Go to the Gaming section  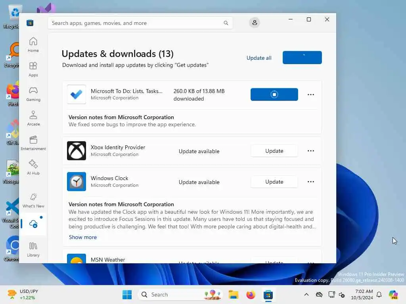pyautogui.click(x=33, y=94)
